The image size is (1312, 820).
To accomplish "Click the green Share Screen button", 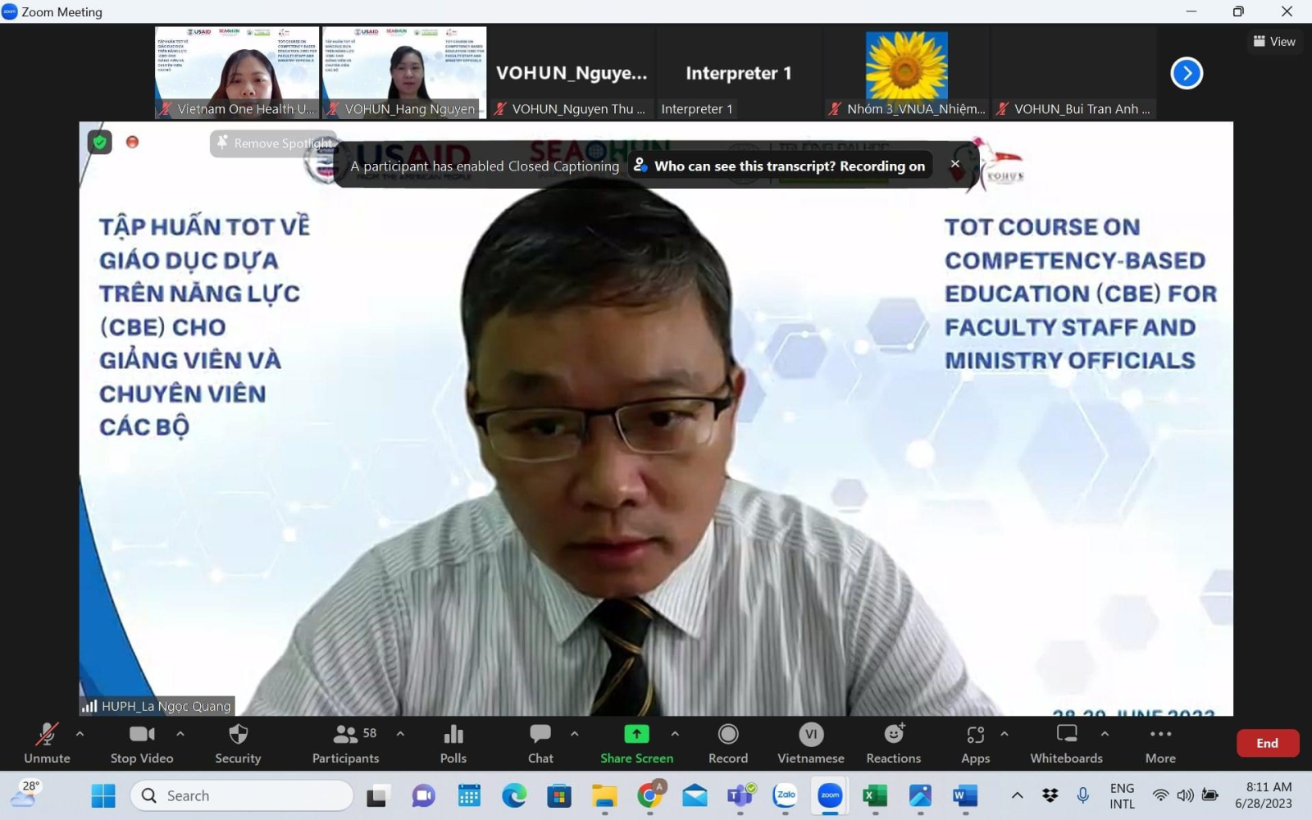I will click(x=636, y=743).
